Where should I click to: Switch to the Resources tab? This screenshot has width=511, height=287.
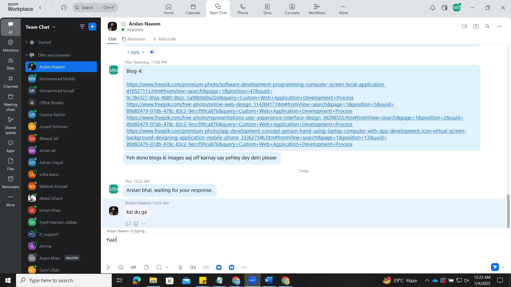(133, 39)
